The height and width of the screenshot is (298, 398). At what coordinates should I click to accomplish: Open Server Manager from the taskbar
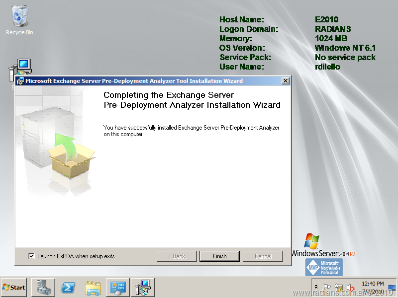pos(43,287)
